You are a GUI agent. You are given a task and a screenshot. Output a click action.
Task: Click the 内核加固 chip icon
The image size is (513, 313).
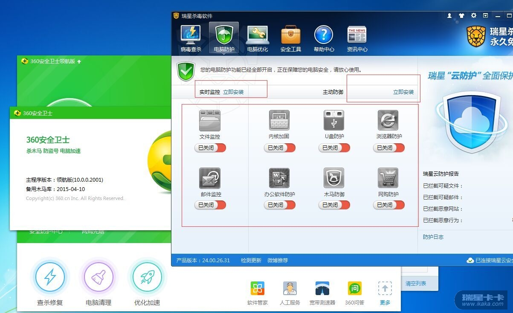279,120
